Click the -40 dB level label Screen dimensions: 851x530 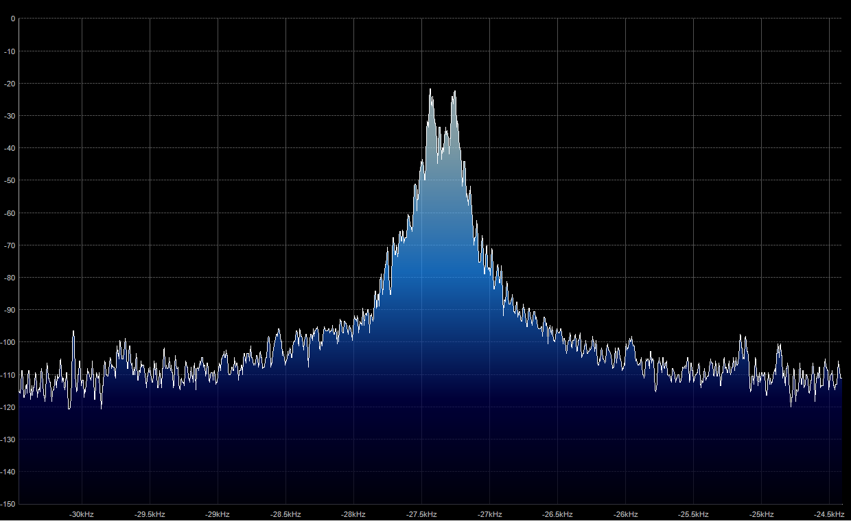(x=10, y=148)
